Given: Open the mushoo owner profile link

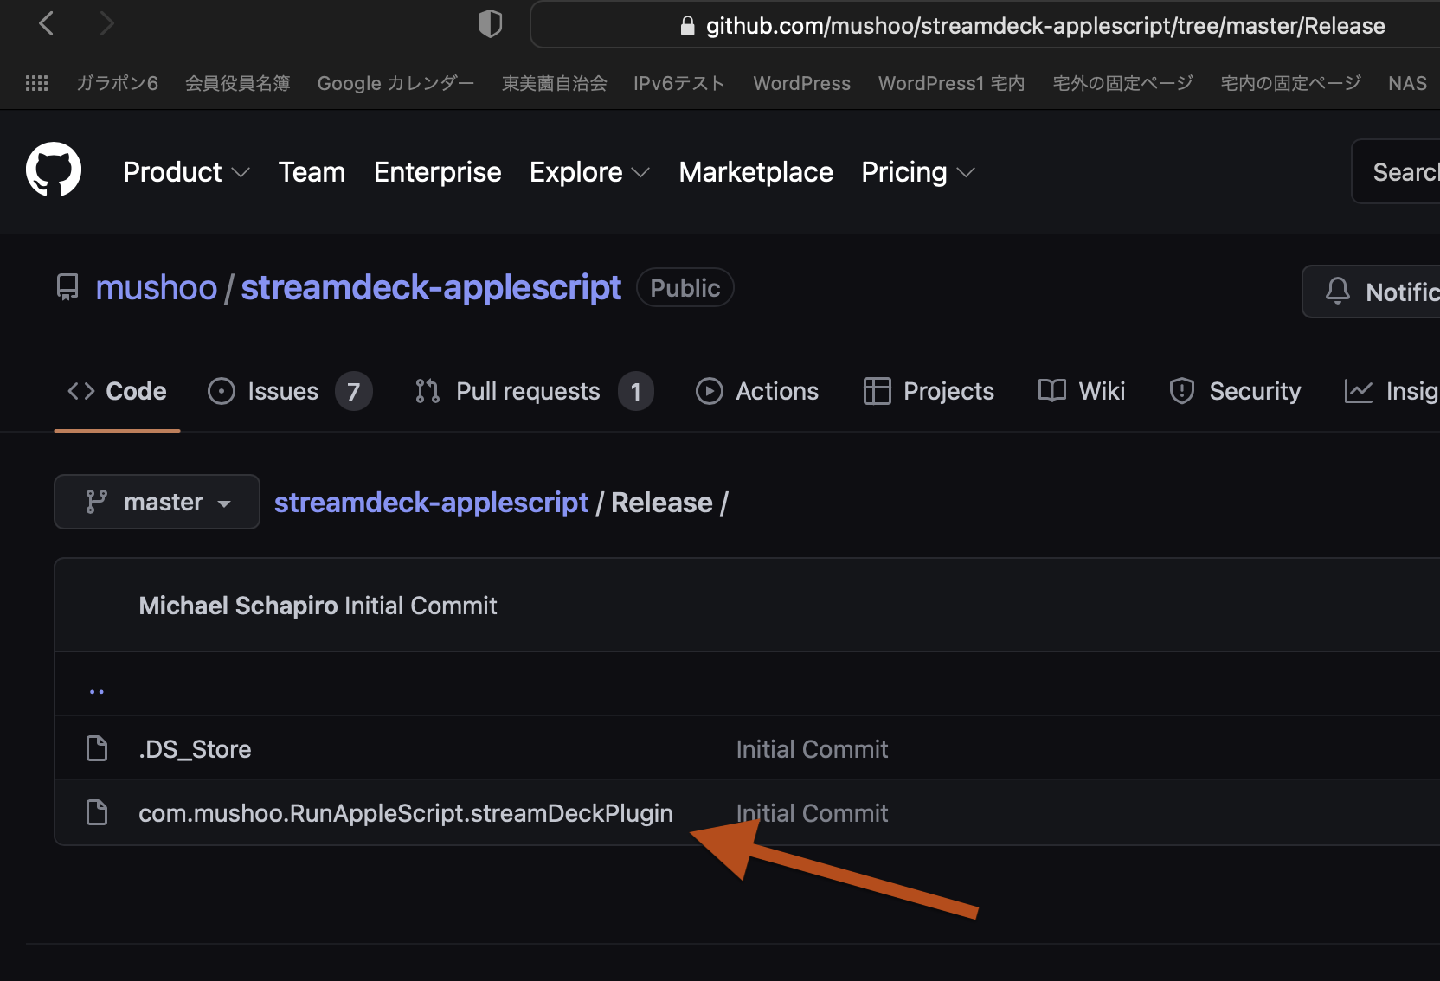Looking at the screenshot, I should point(156,287).
